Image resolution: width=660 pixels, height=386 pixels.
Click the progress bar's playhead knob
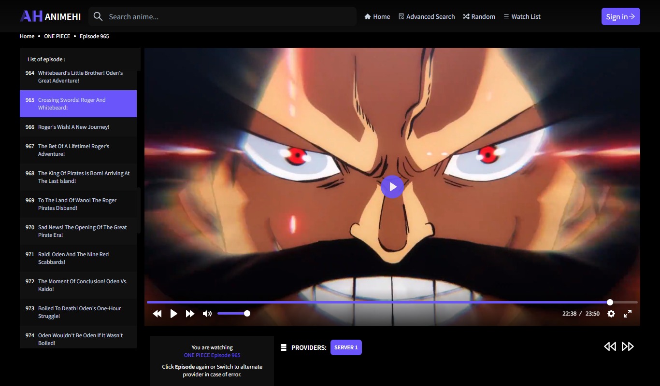[610, 302]
